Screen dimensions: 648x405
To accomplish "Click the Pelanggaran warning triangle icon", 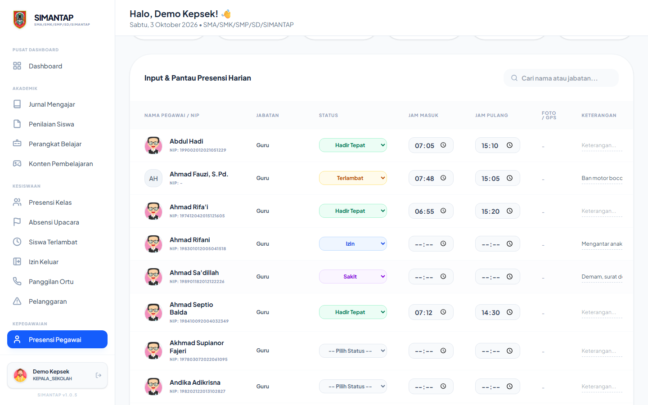I will (17, 301).
